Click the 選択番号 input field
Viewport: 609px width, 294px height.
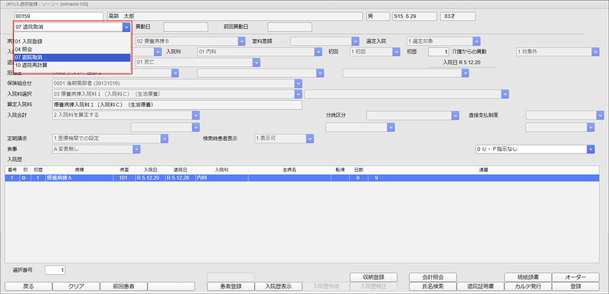click(x=56, y=270)
